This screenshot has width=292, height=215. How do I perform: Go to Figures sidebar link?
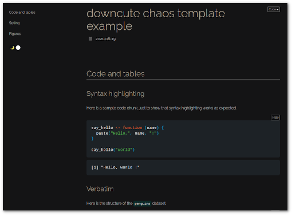point(15,34)
